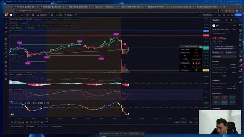Add symbol to Watchlist plus icon
The height and width of the screenshot is (137, 244).
click(226, 20)
